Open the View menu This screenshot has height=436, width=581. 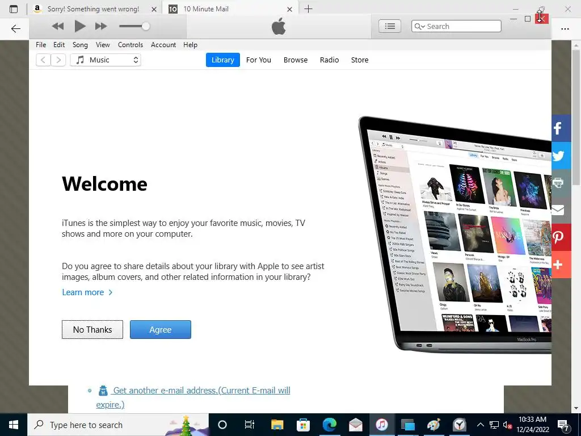103,45
